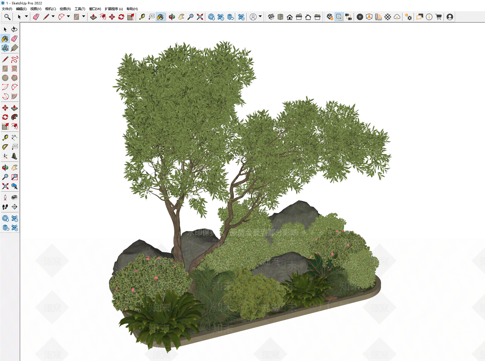Click the Previous view icon
This screenshot has height=361, width=485.
(x=14, y=186)
